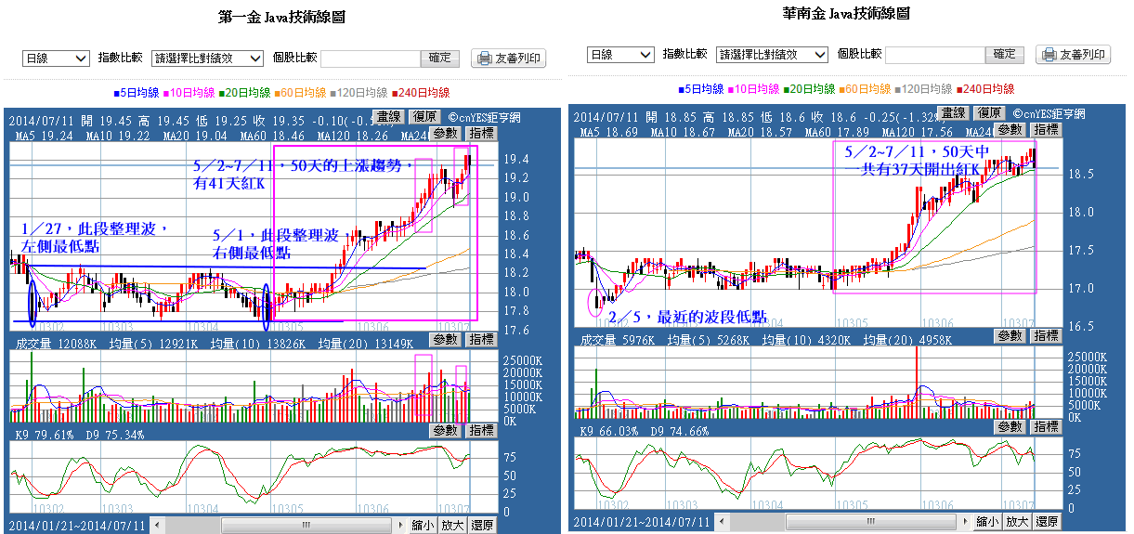Click right scroll arrow of 第一金 timeline
This screenshot has width=1134, height=534.
point(401,526)
